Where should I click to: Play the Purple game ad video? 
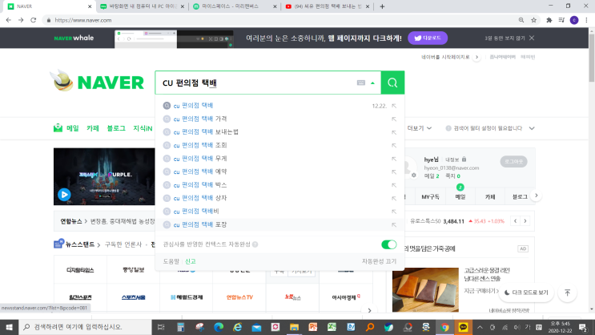tap(64, 195)
